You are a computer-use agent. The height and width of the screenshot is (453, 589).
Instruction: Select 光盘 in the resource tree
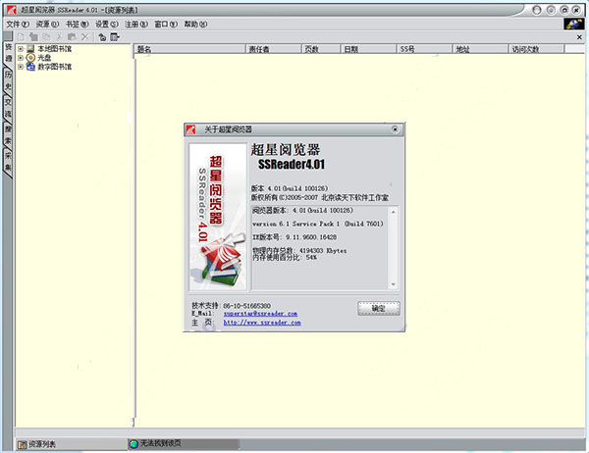(44, 58)
